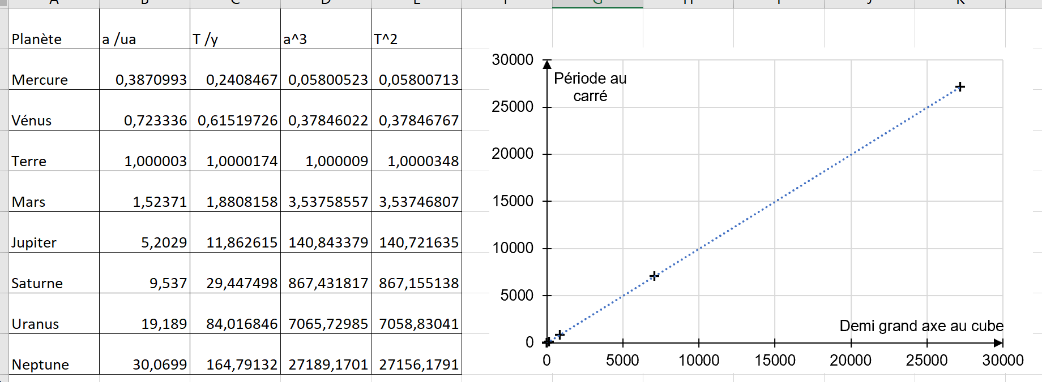Screen dimensions: 1042x382
Task: Select the vertical axis label 15000
Action: 513,201
